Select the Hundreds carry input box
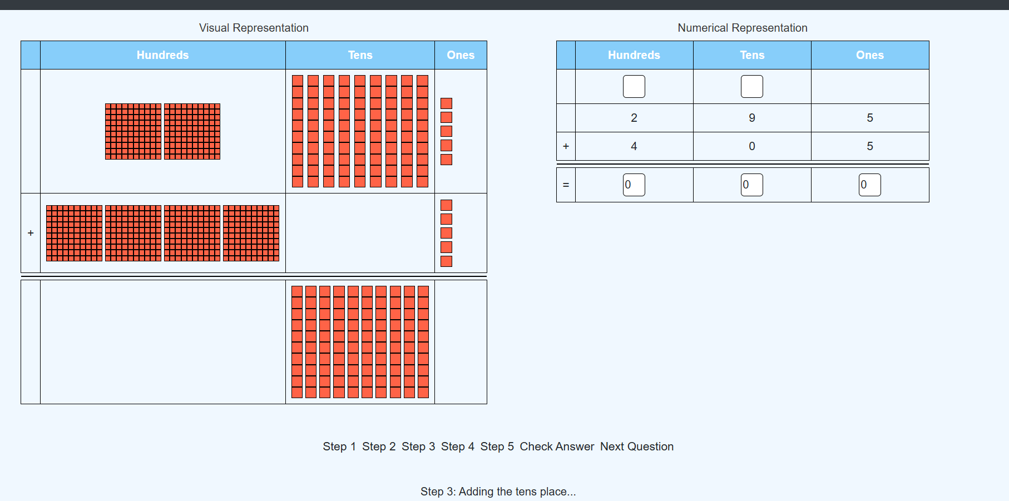1009x501 pixels. pos(634,86)
